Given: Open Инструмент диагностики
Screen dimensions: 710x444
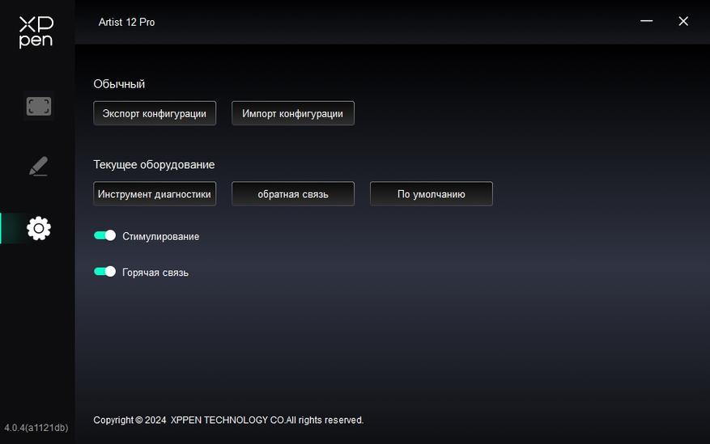Looking at the screenshot, I should [x=155, y=194].
